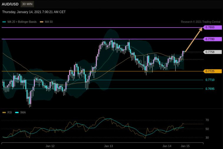Click the Jan 14 date axis label
The width and height of the screenshot is (223, 149).
167,146
